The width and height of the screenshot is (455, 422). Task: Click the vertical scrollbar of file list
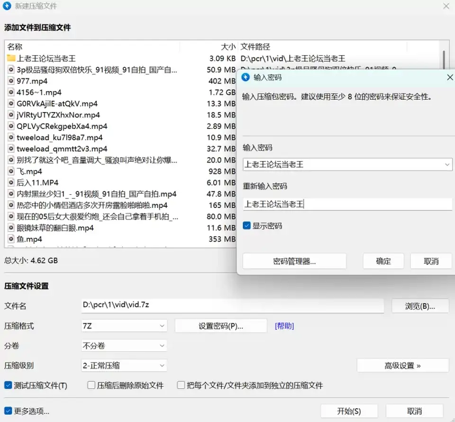pos(444,60)
